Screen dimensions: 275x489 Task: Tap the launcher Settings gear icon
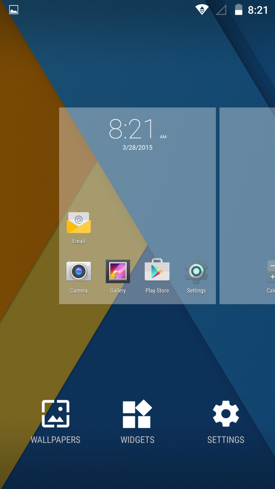[226, 414]
